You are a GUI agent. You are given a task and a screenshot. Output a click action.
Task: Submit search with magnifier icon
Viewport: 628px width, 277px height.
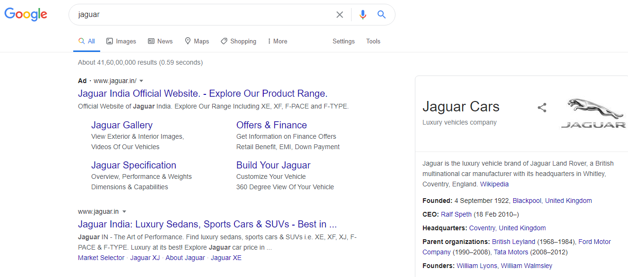pyautogui.click(x=382, y=15)
